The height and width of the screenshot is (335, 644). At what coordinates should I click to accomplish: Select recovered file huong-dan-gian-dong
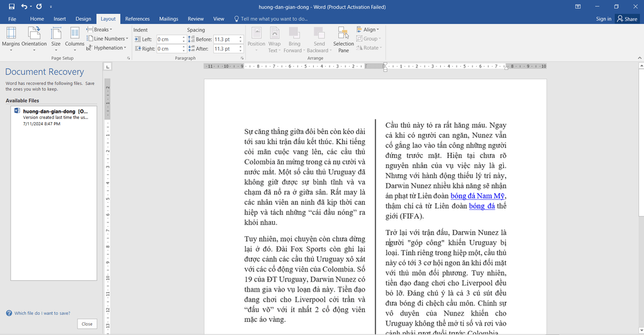(54, 117)
